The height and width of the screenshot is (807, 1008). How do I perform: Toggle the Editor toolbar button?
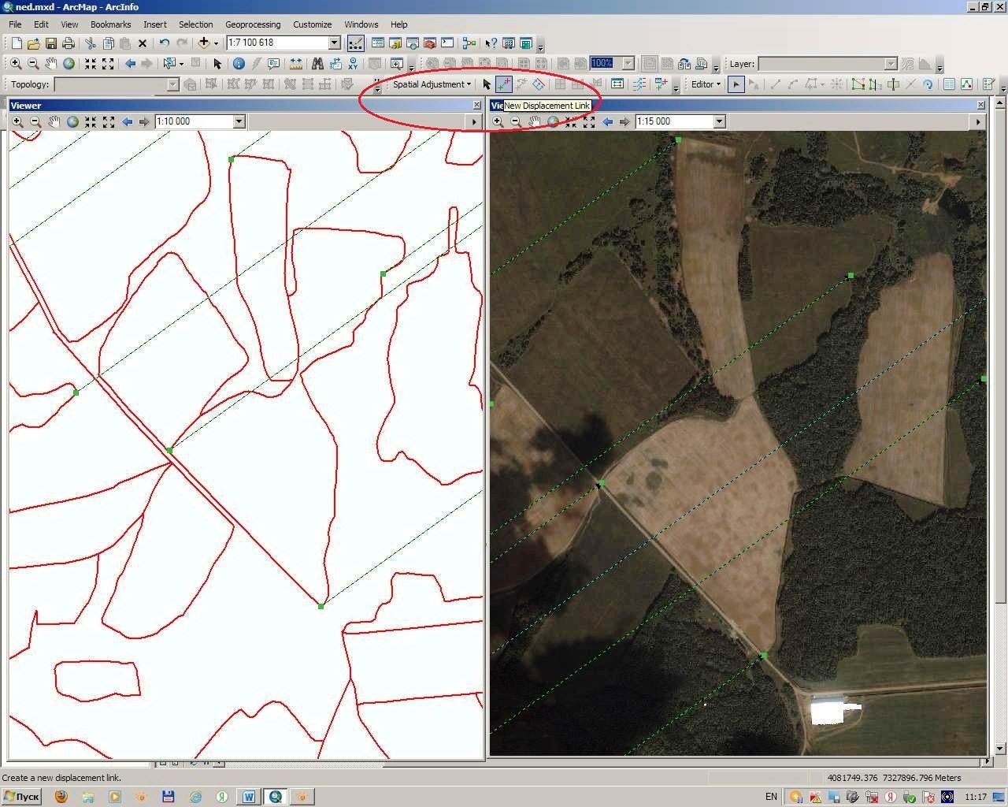(x=355, y=43)
